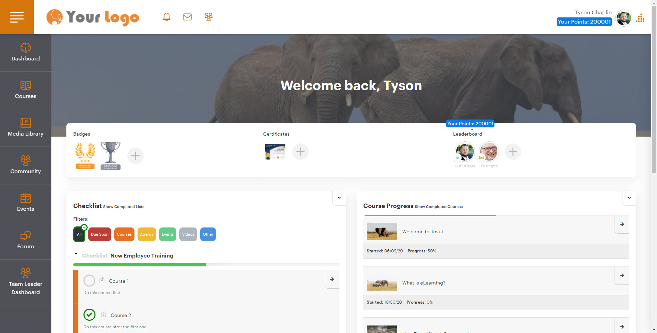Check the Course 1 completion circle
Viewport: 657px width, 333px height.
coord(89,281)
